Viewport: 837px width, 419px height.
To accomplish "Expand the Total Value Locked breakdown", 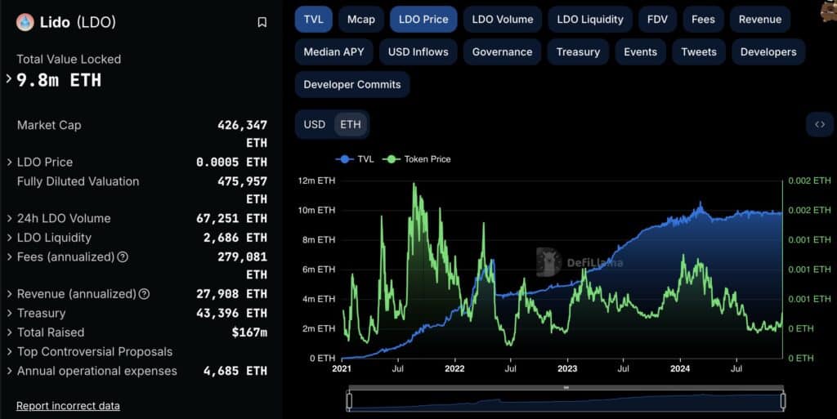I will (x=8, y=79).
